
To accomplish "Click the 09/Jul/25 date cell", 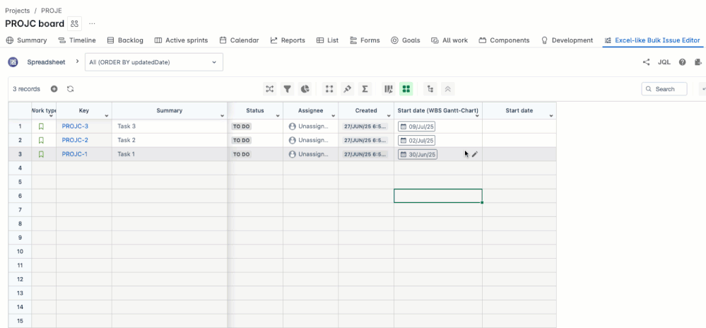I will 416,127.
